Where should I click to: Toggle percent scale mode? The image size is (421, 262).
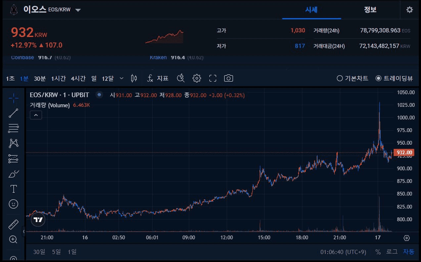[x=378, y=252]
